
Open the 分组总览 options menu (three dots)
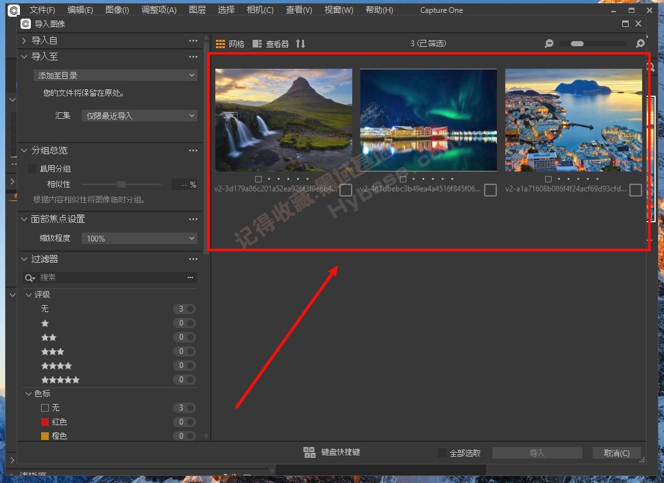click(x=193, y=151)
